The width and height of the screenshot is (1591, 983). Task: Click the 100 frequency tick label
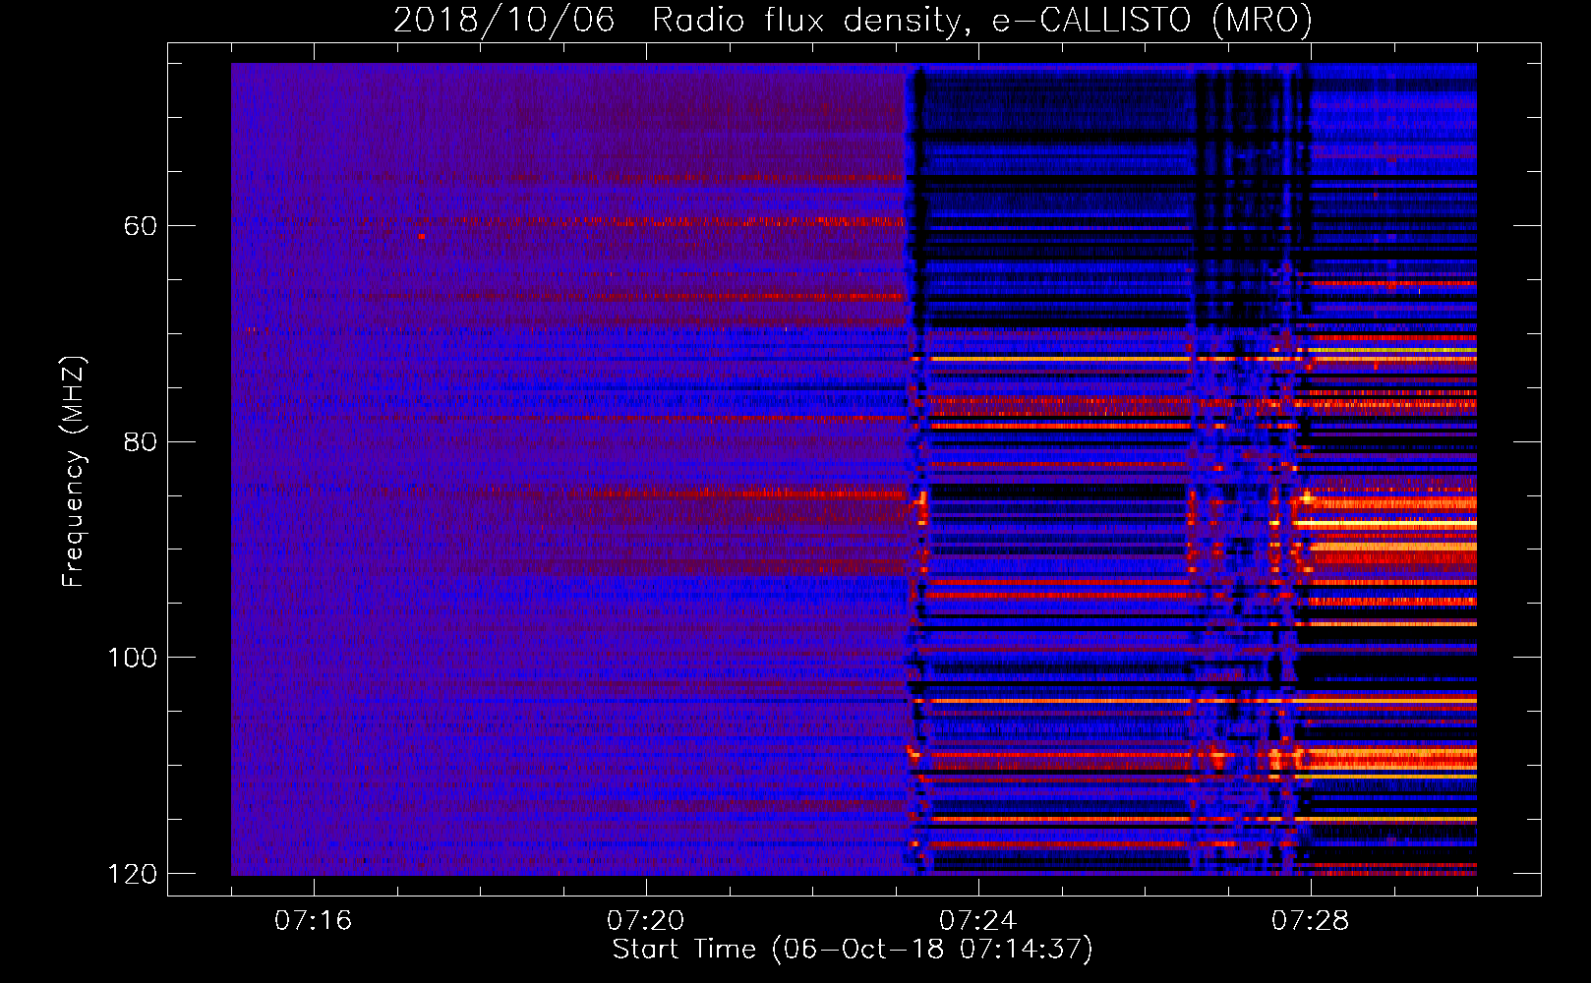click(133, 658)
